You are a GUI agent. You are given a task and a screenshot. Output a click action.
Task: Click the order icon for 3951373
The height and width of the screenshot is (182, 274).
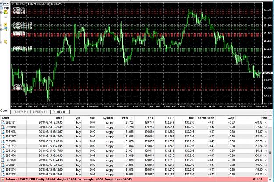click(x=3, y=174)
